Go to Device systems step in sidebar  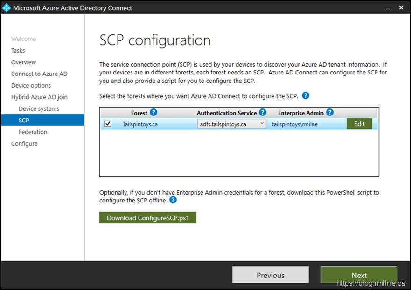pyautogui.click(x=39, y=108)
